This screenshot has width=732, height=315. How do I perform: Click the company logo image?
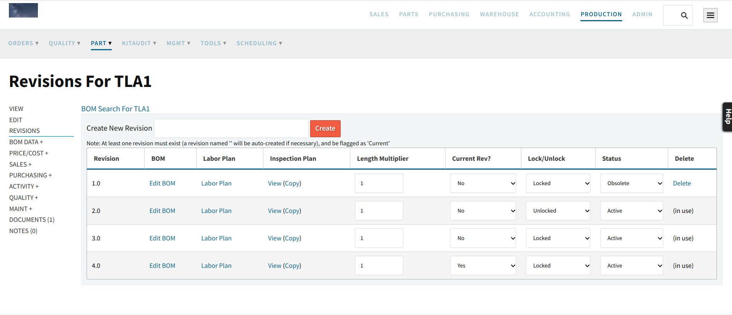pyautogui.click(x=23, y=10)
